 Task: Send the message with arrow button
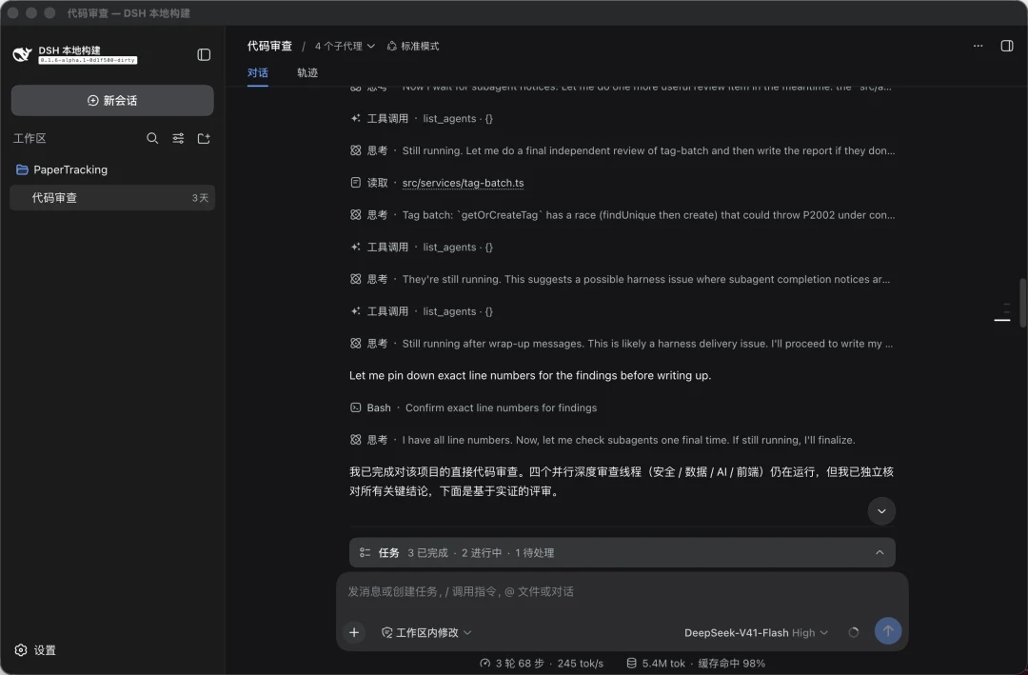[x=888, y=631]
